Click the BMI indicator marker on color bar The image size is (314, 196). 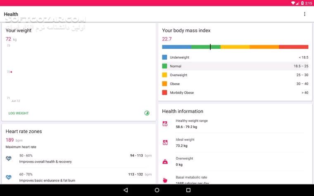coord(210,47)
